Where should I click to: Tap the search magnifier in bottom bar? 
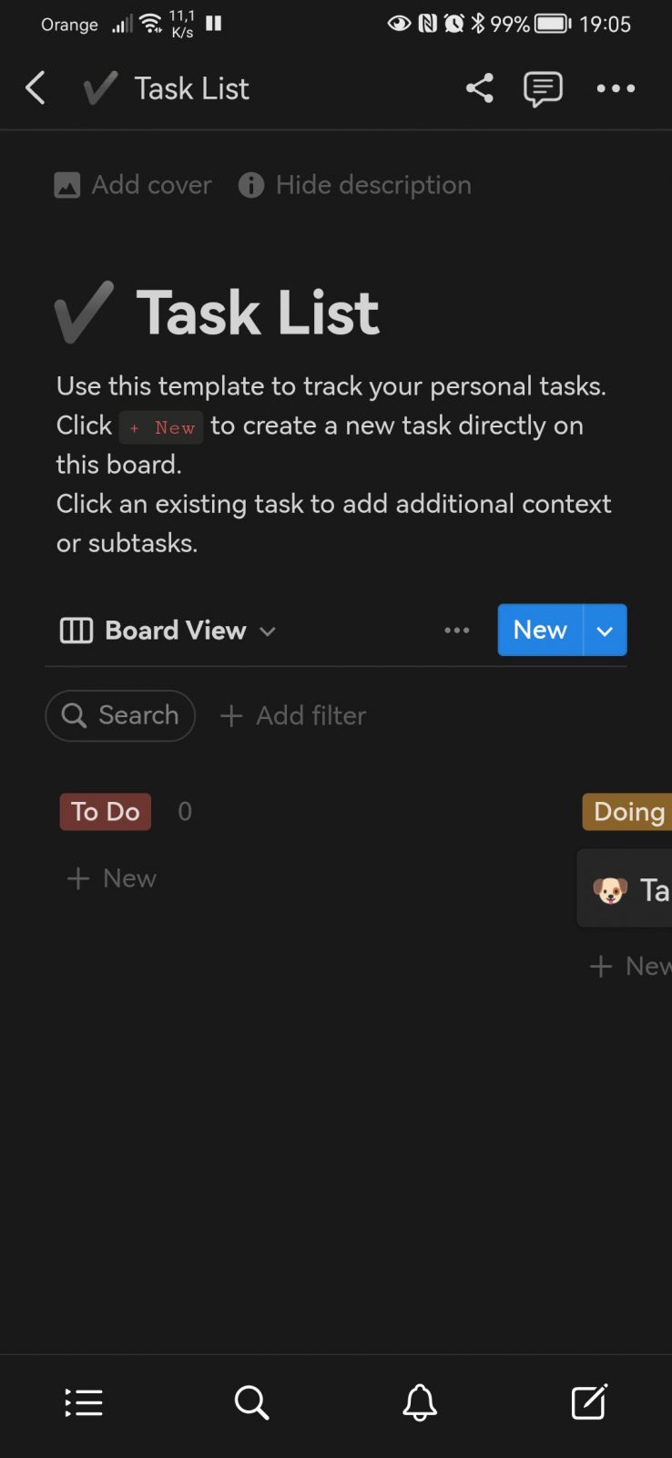(x=251, y=1402)
